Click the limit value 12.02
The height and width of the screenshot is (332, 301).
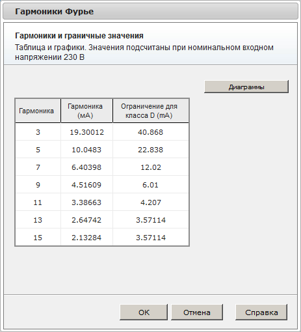151,167
